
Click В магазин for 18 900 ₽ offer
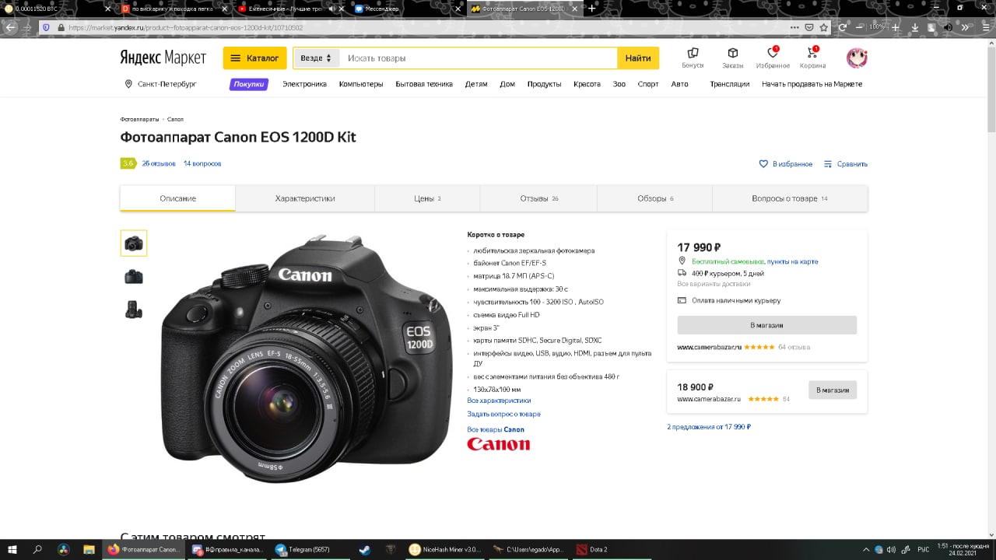[x=833, y=390]
